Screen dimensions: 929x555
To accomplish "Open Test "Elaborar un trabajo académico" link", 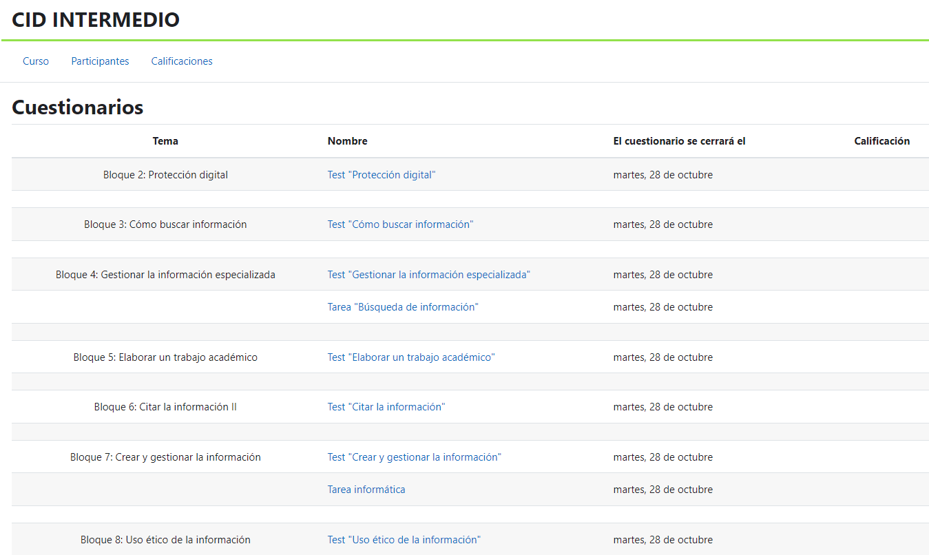I will tap(411, 357).
